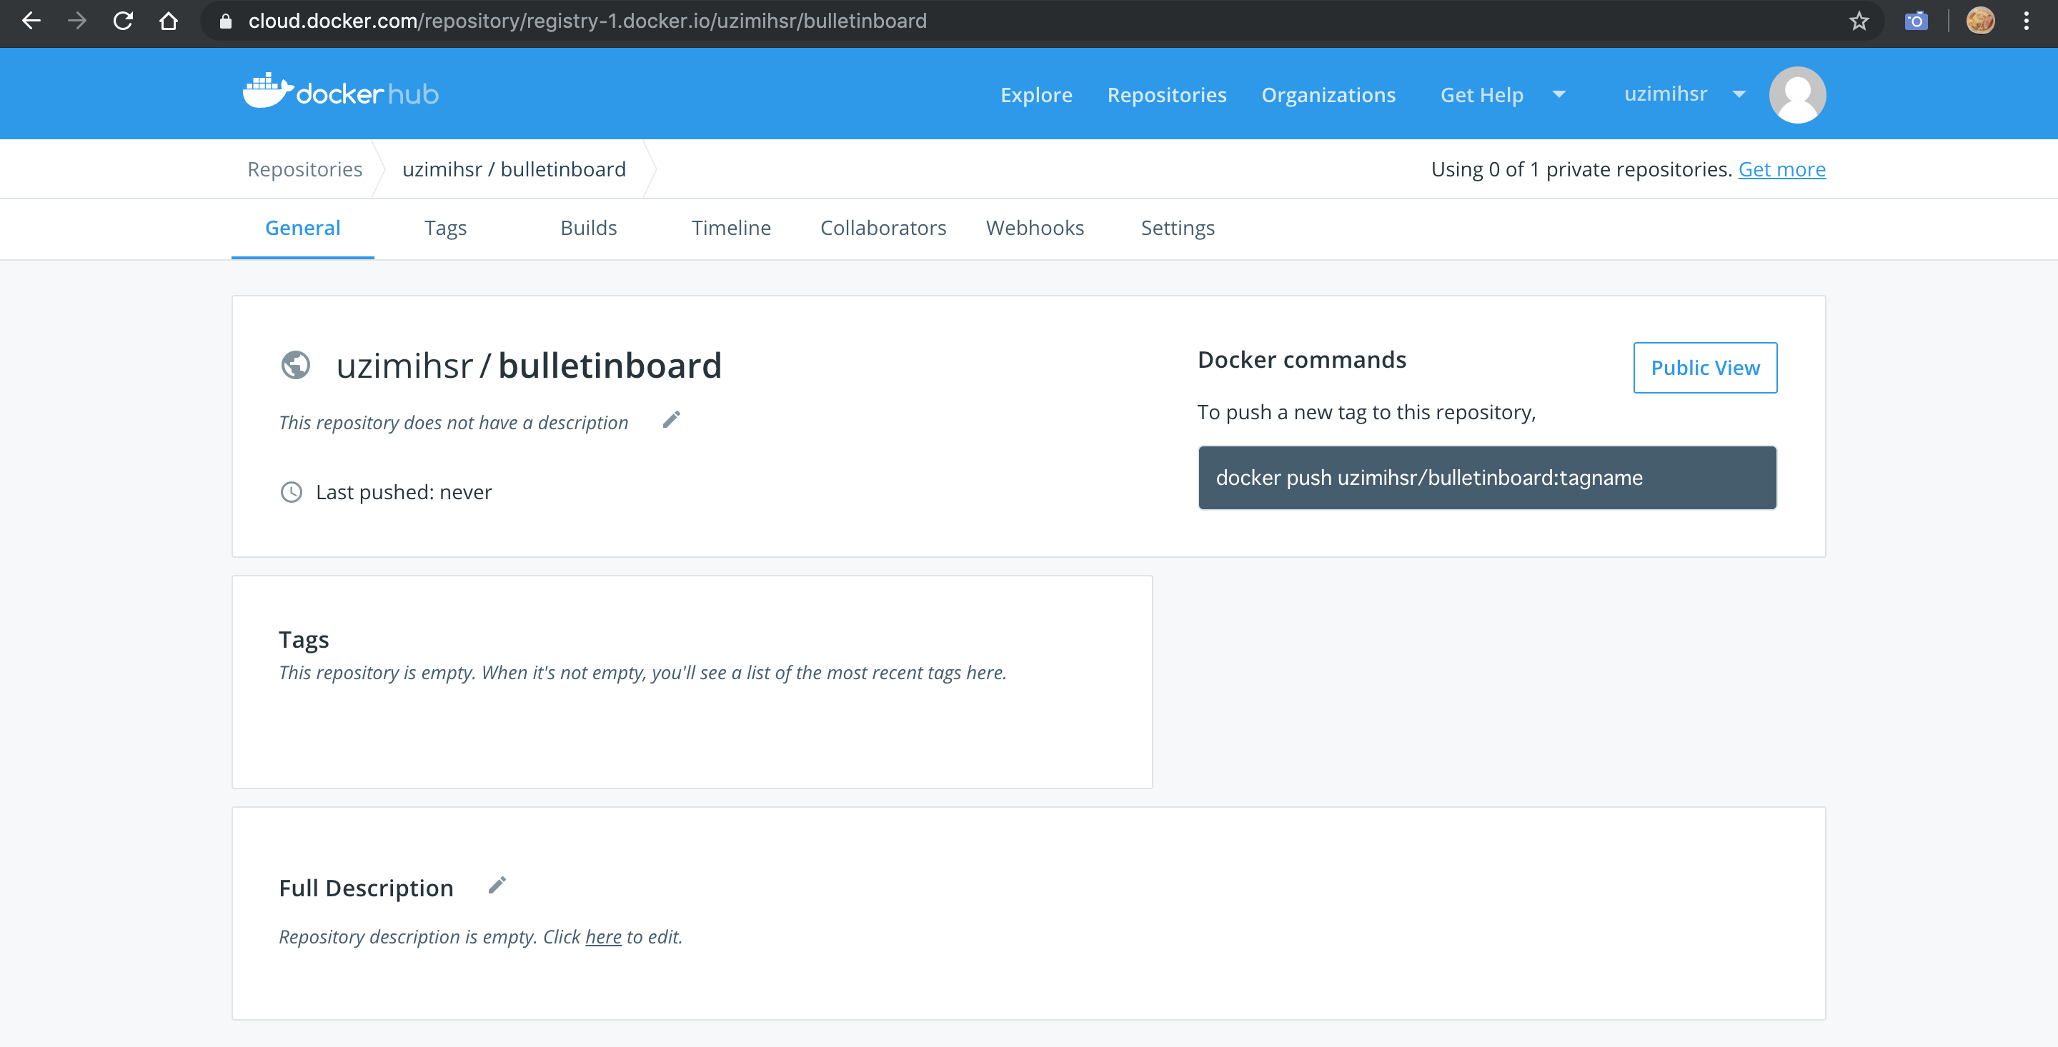2058x1047 pixels.
Task: Click the Tags section heading
Action: point(304,640)
